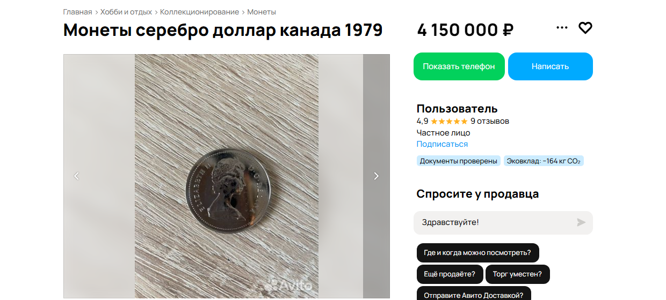
Task: Click the seller's rating stars
Action: coord(449,122)
